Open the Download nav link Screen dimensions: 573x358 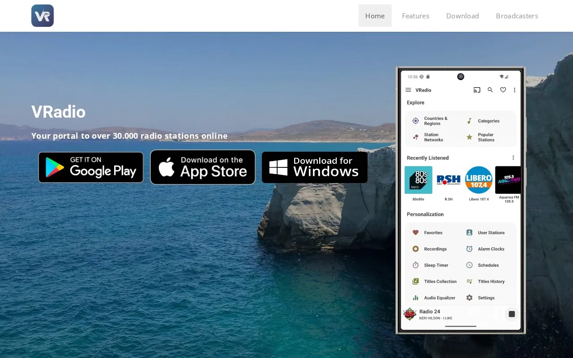(x=462, y=16)
